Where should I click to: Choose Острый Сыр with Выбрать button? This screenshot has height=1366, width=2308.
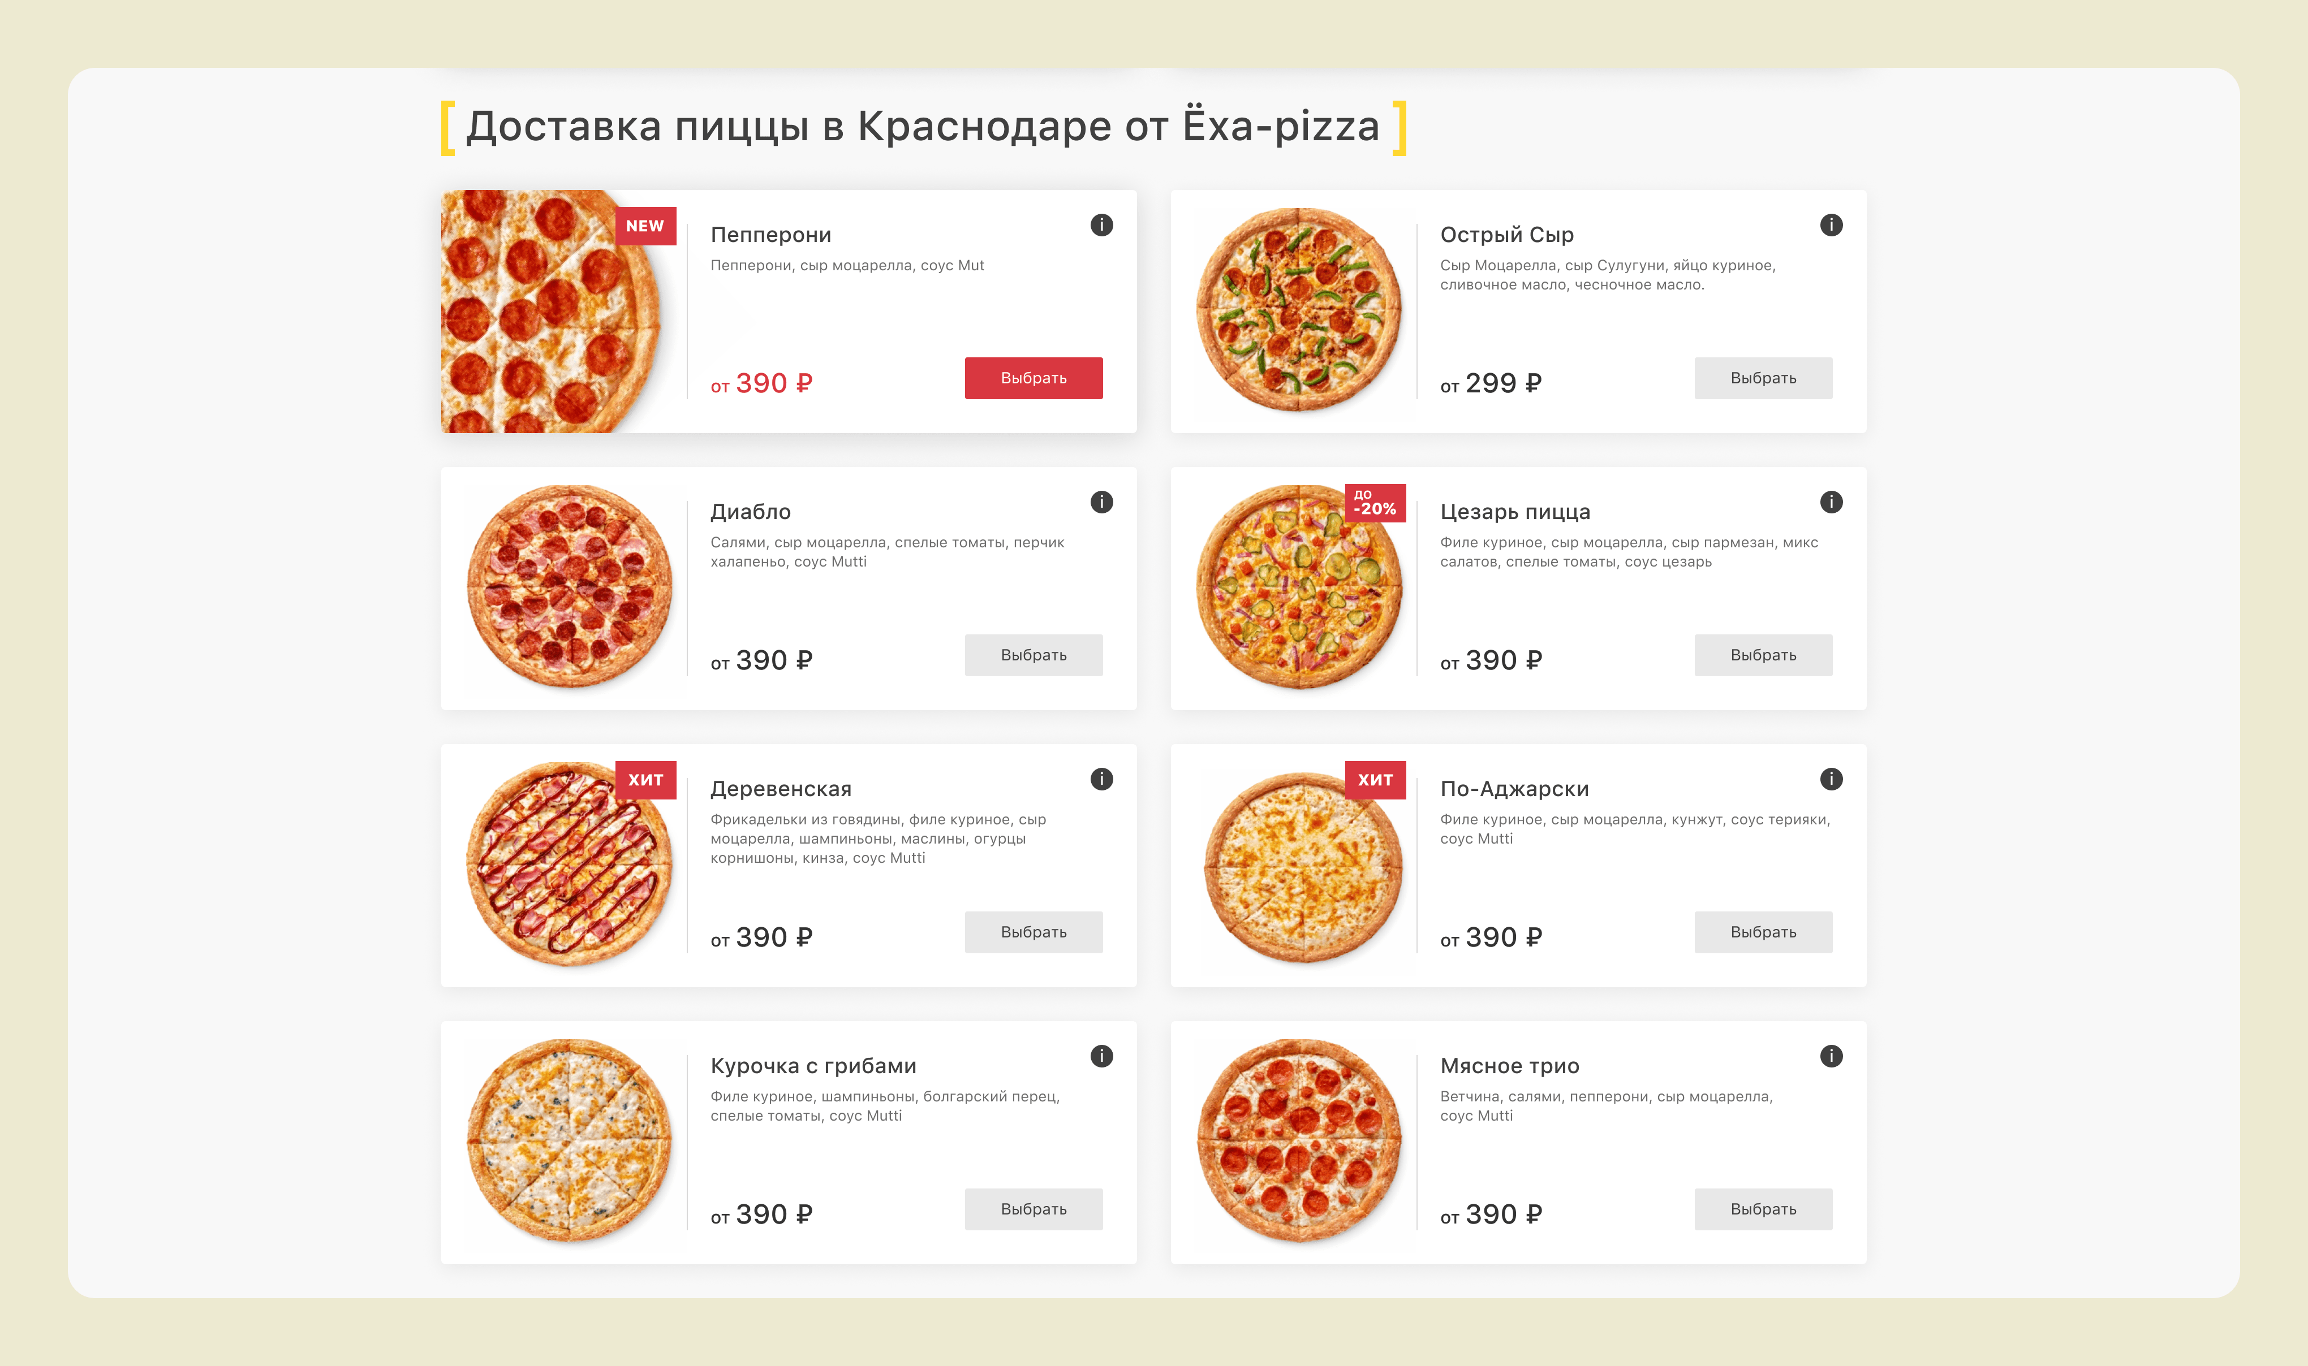pyautogui.click(x=1763, y=378)
